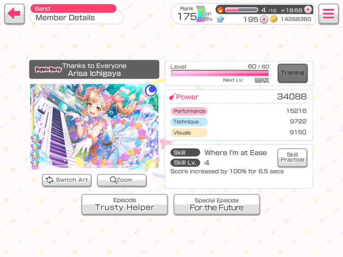Tap the gold coin icon

pos(274,19)
